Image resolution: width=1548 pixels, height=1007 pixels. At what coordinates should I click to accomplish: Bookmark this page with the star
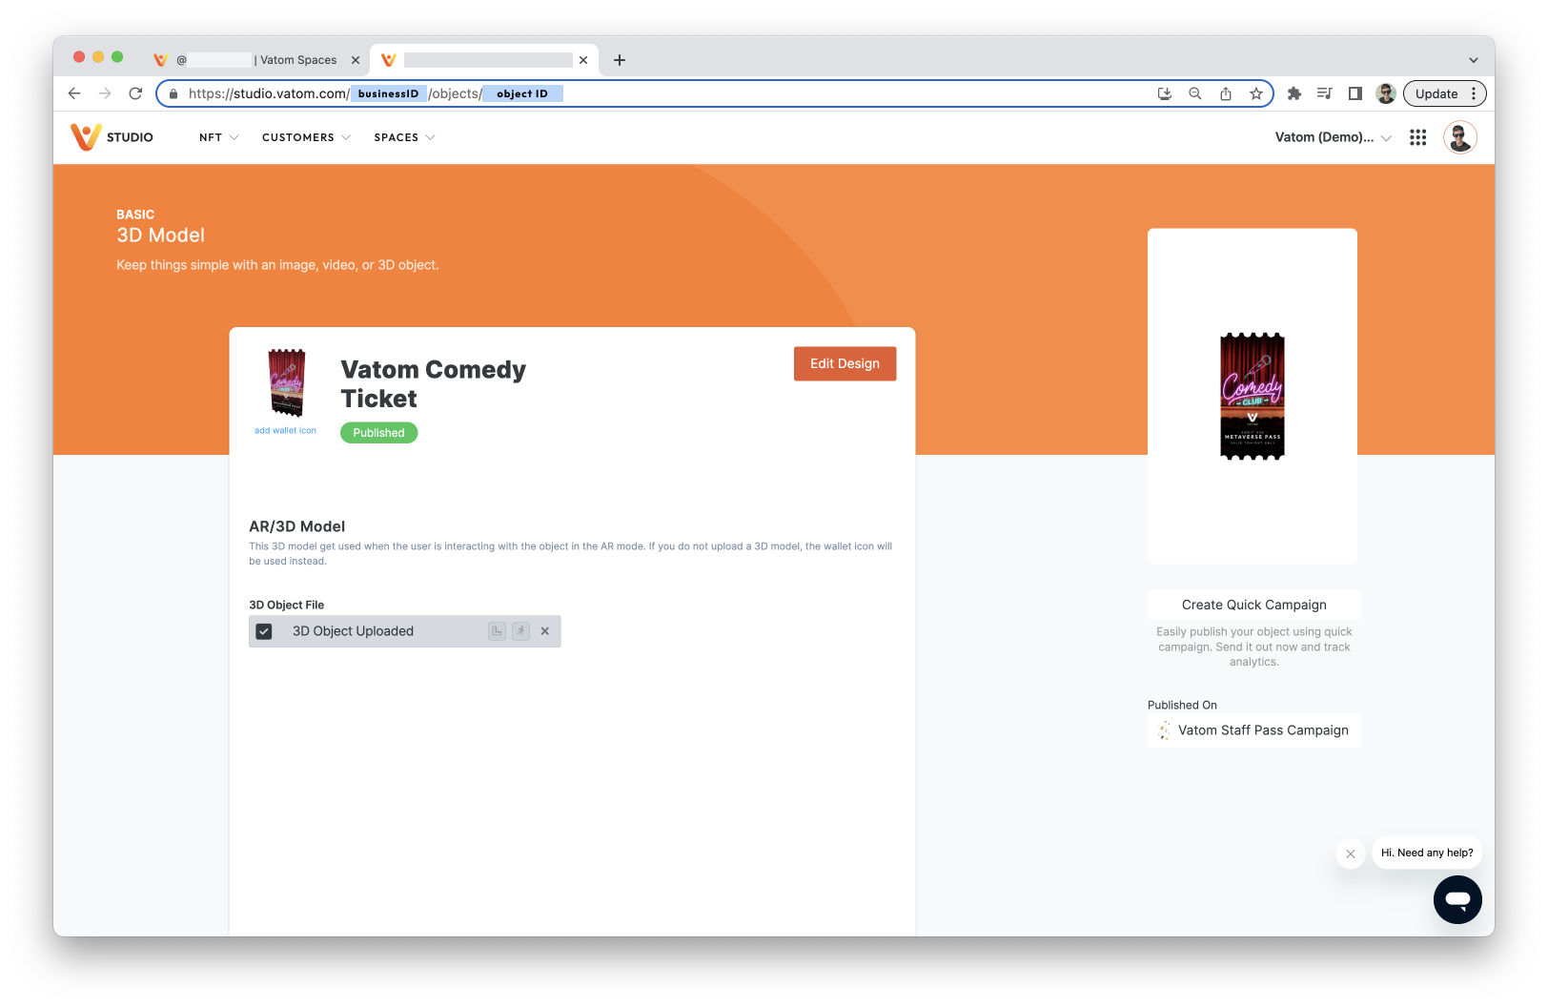point(1256,93)
